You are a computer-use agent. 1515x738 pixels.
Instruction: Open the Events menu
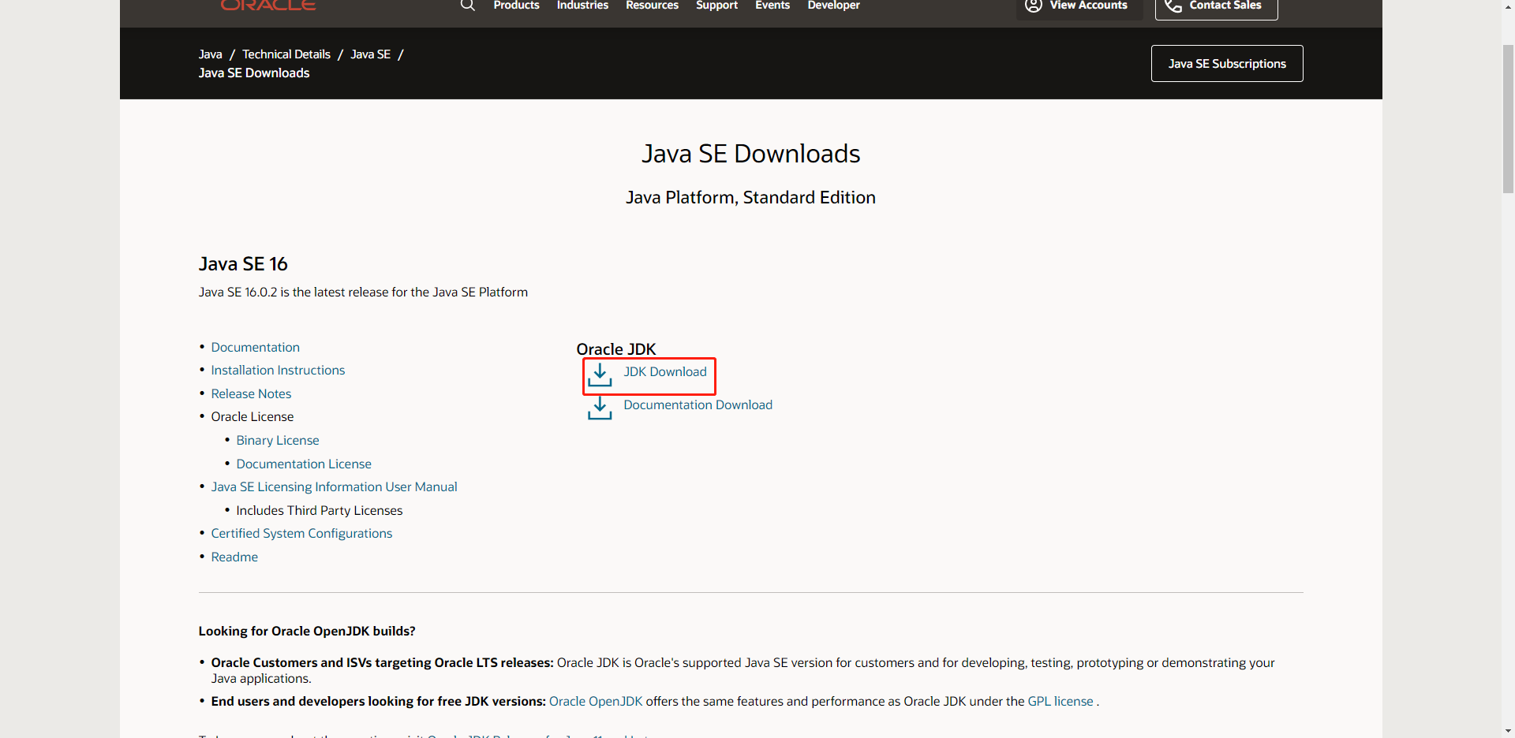pos(772,6)
